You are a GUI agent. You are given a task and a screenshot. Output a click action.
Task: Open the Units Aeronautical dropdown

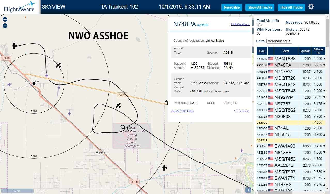[279, 41]
